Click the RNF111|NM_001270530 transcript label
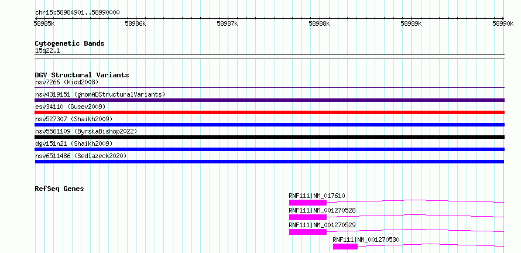521x253 pixels. (366, 240)
